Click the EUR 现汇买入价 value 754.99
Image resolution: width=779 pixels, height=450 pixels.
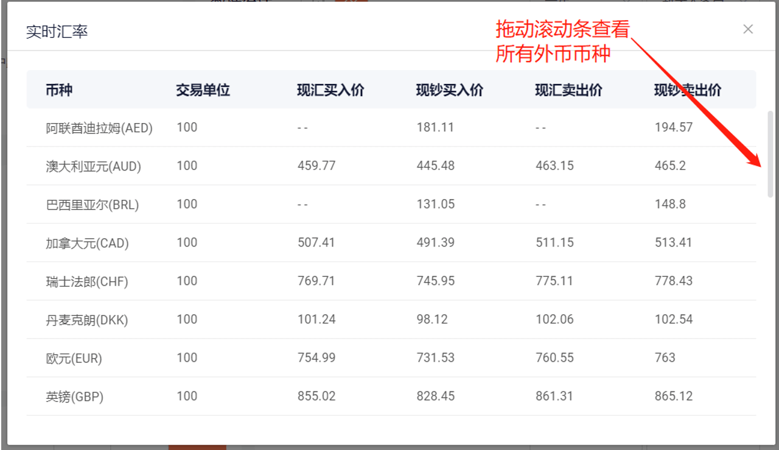[x=316, y=357]
